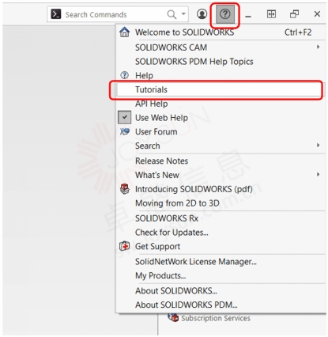Click the command prompt icon in search box

(56, 14)
